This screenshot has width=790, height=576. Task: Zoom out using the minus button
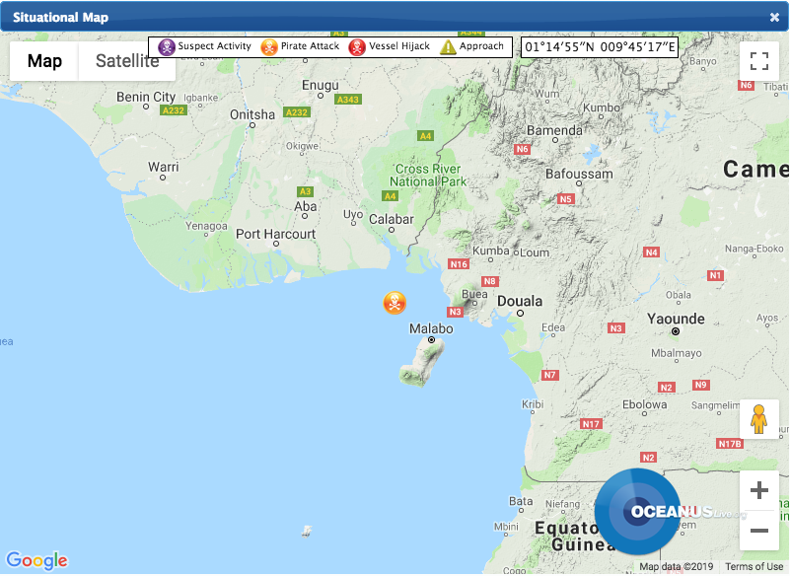(758, 531)
